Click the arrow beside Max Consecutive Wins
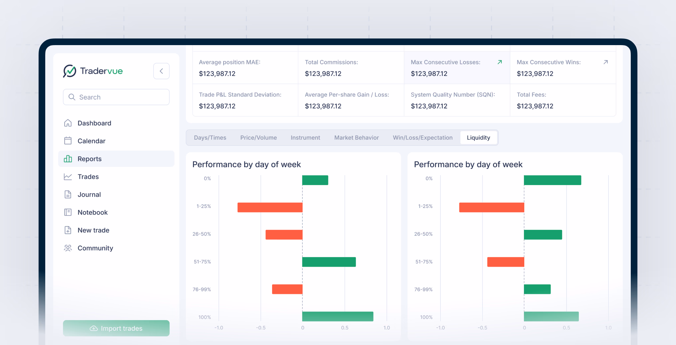 tap(605, 62)
